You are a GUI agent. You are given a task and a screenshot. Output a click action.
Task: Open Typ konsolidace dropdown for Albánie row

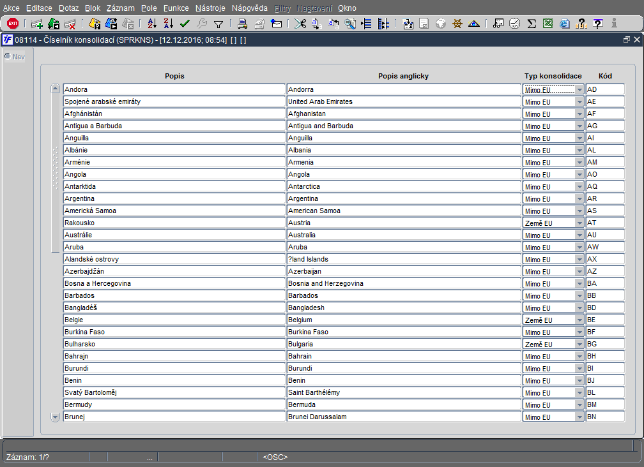(579, 150)
